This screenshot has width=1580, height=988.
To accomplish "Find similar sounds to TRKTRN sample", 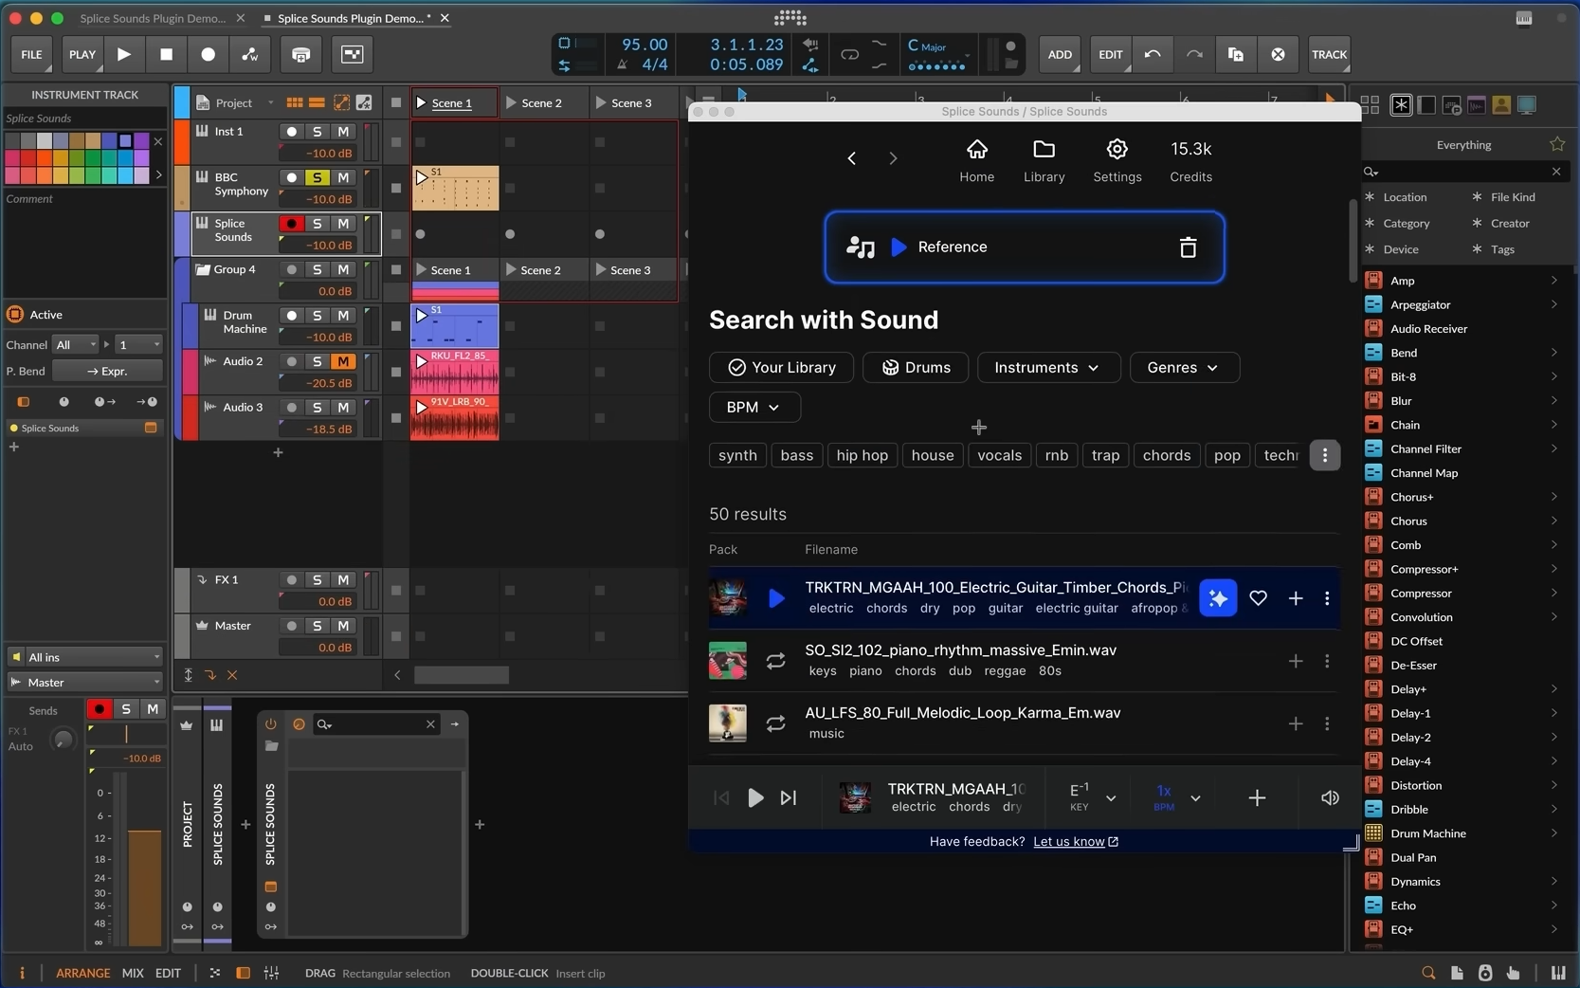I will [1218, 598].
